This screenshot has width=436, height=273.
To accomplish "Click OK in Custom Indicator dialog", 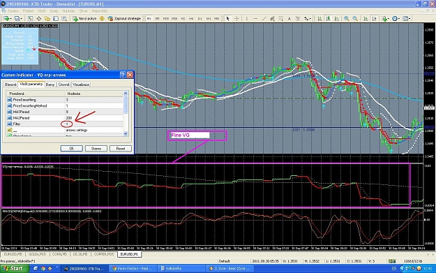I will click(x=71, y=149).
